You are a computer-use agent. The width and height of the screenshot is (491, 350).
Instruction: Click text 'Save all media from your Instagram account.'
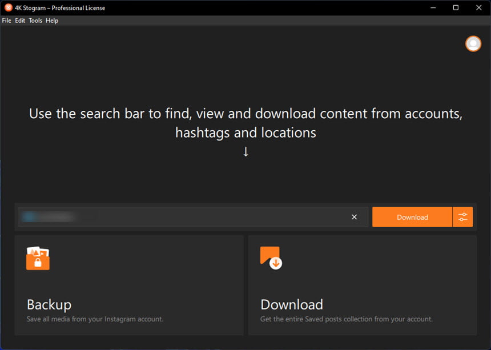95,319
